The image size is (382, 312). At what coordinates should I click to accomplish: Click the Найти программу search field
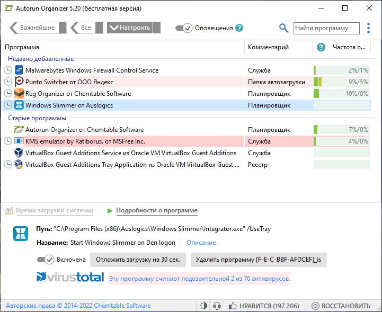pos(326,28)
